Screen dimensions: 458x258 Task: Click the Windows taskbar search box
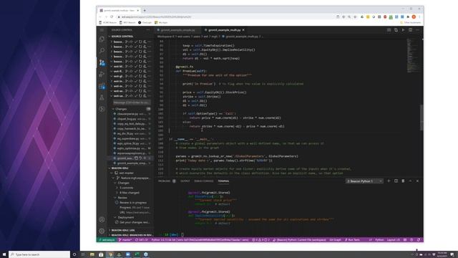39,254
